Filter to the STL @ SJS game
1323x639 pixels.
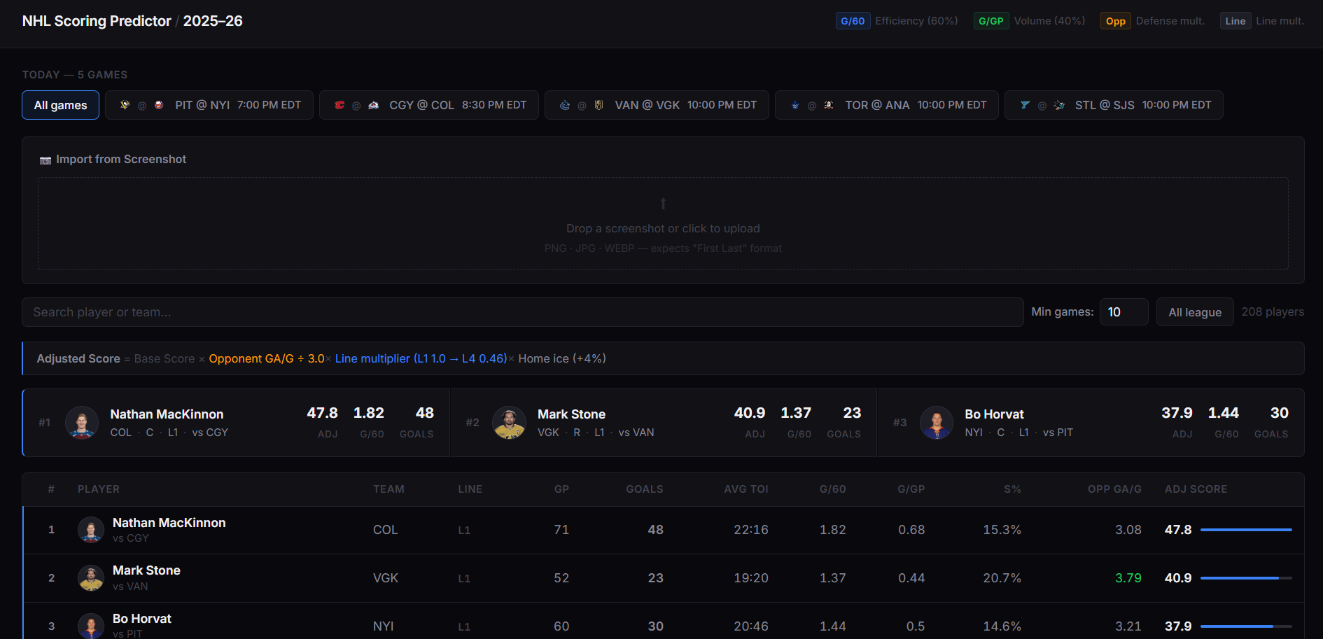click(x=1114, y=105)
